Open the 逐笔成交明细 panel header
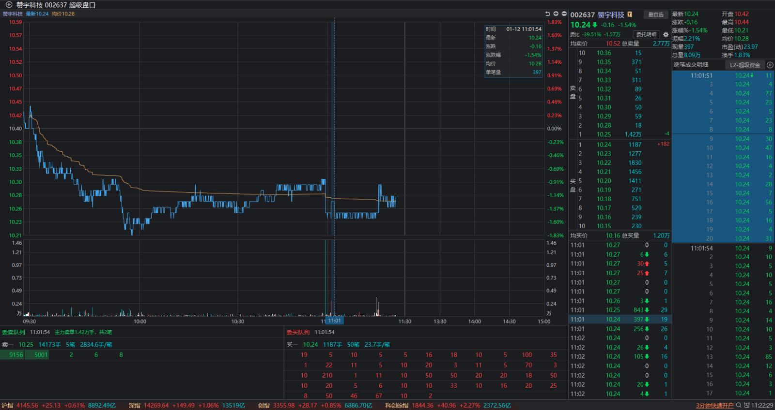The image size is (775, 410). [x=691, y=65]
